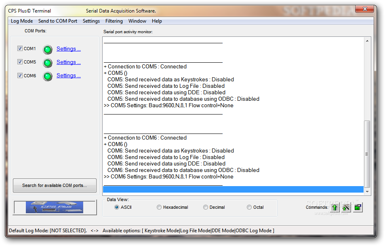Click the activity monitor scroll-down arrow

click(x=367, y=191)
